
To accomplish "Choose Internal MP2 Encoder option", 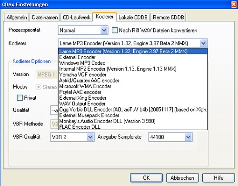I will click(x=133, y=69).
